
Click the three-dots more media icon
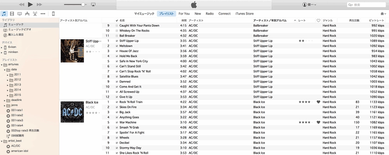[43, 14]
